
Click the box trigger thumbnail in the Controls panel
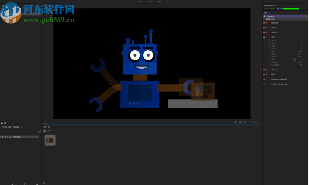(50, 140)
